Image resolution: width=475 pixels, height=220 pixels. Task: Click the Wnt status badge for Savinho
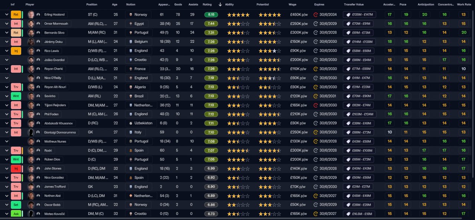[16, 96]
